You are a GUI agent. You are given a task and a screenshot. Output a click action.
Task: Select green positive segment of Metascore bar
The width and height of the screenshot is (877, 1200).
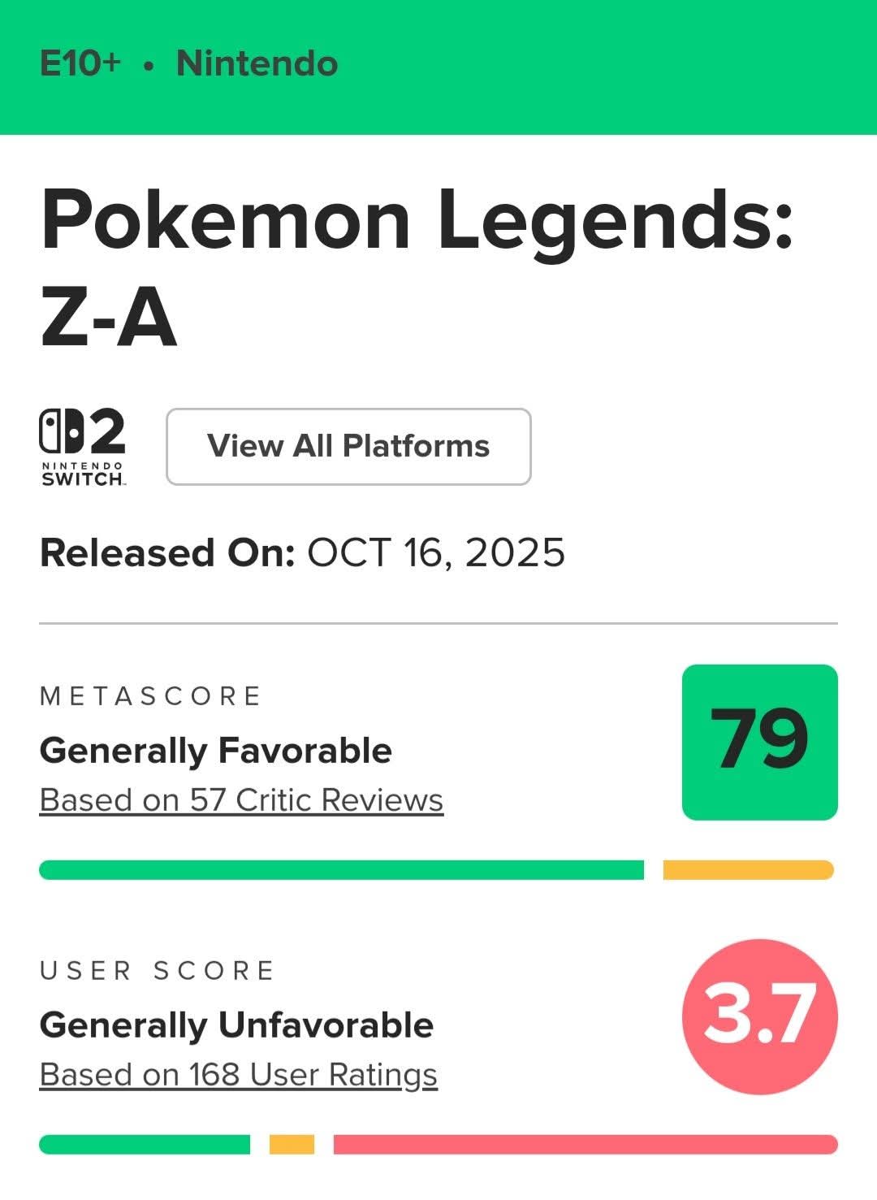(341, 870)
